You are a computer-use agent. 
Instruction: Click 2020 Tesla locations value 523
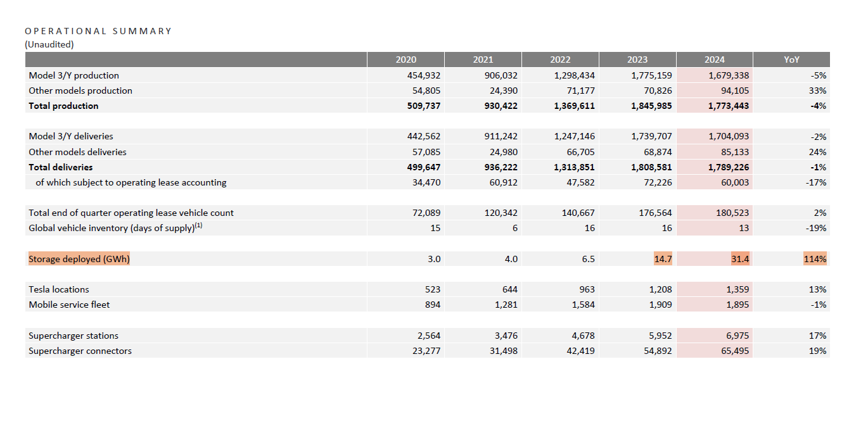click(433, 289)
